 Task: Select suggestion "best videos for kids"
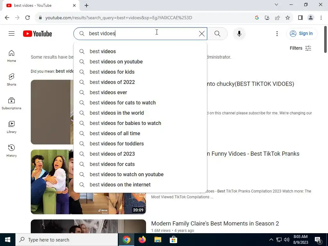(x=140, y=72)
